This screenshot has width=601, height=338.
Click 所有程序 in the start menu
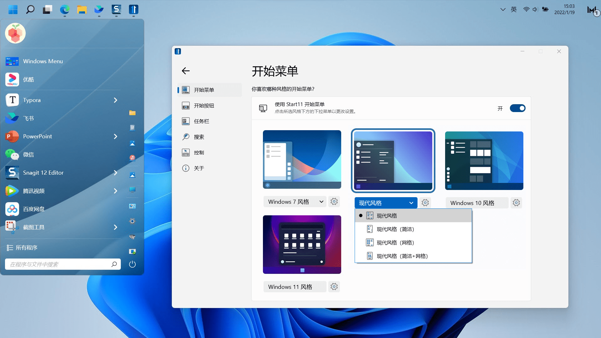click(x=26, y=247)
